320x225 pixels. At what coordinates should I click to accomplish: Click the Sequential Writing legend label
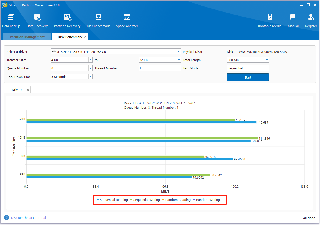147,200
